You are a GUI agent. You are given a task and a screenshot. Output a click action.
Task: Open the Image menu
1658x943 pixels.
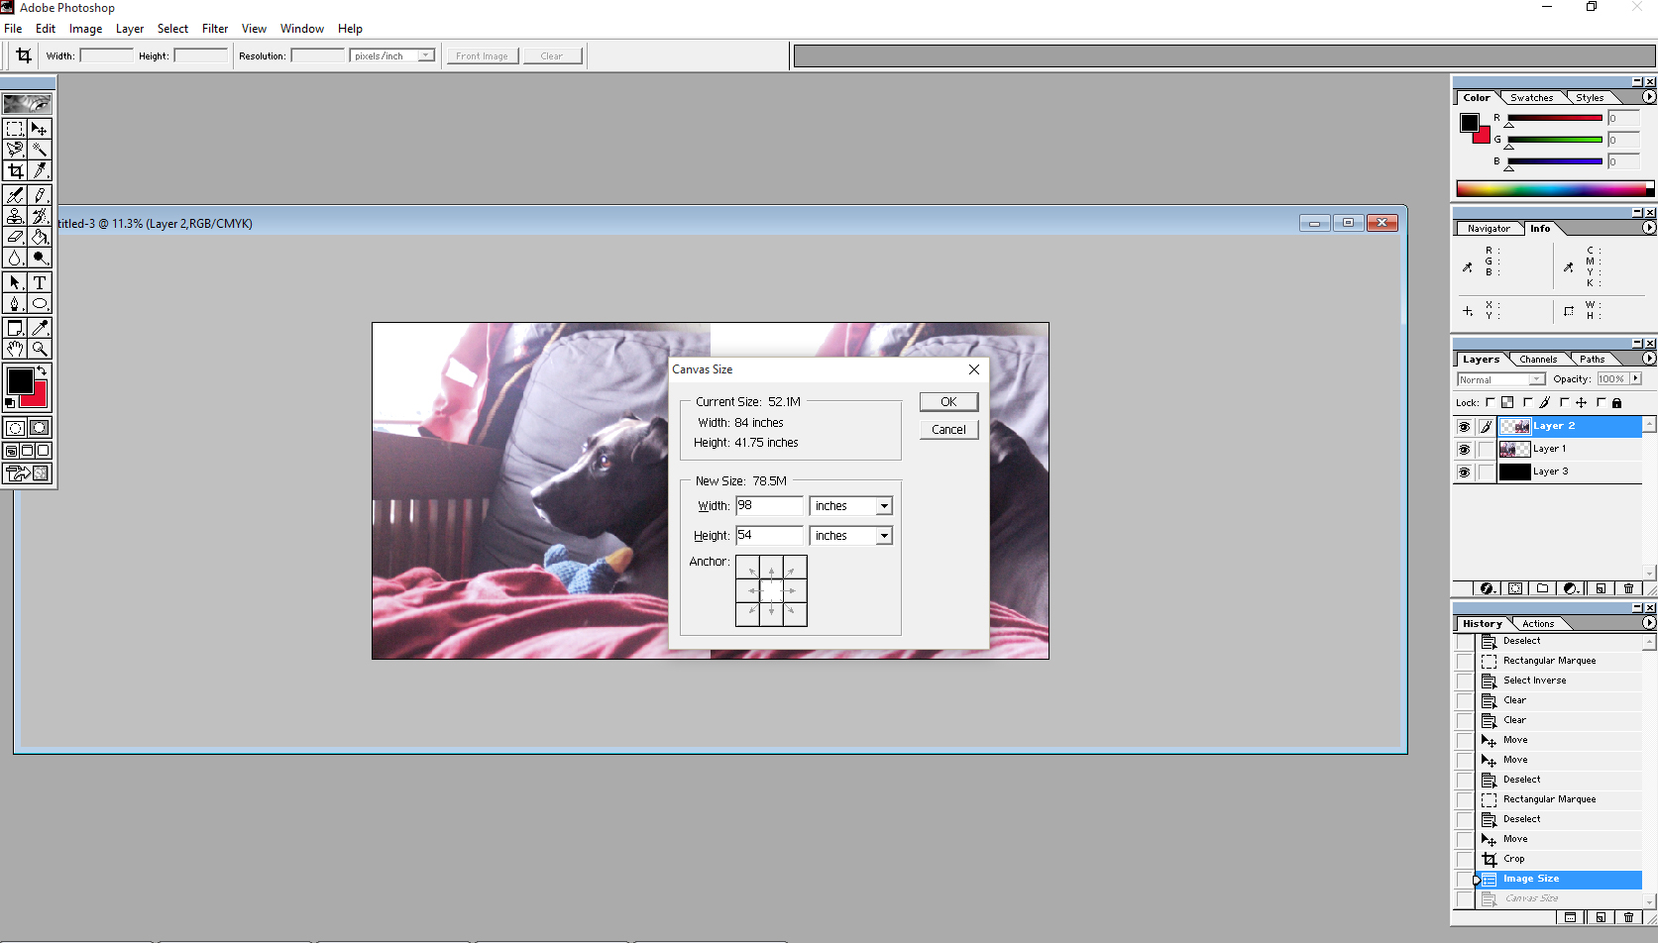pos(86,29)
